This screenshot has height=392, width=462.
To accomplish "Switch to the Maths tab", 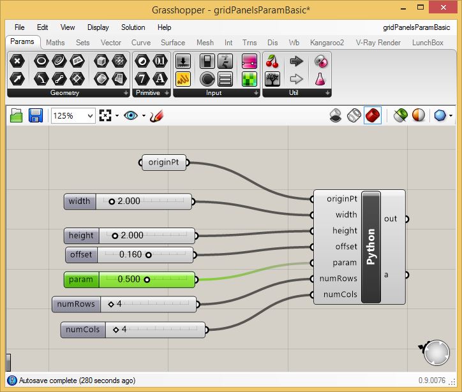I will [55, 43].
